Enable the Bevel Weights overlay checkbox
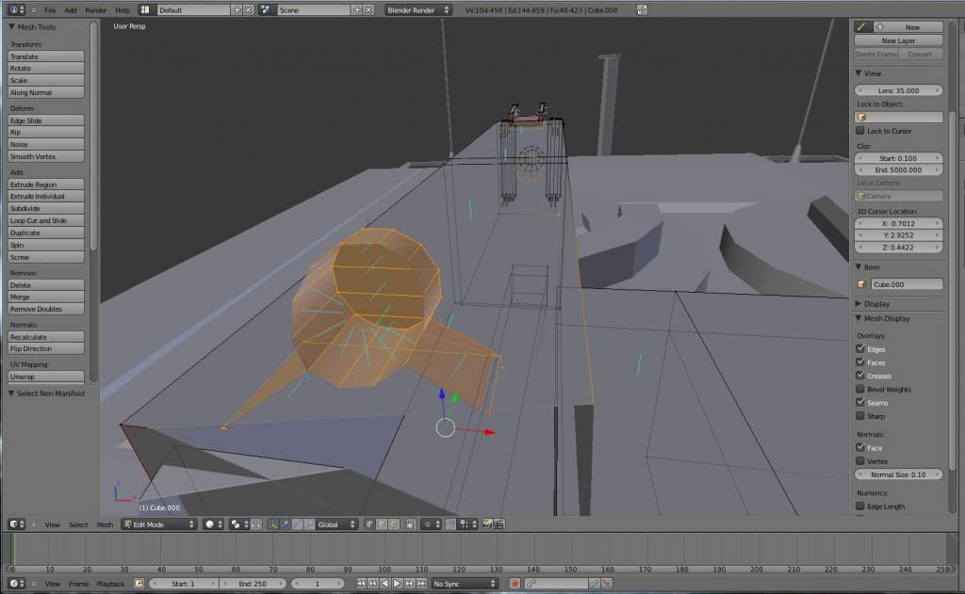Screen dimensions: 965x594 860,389
